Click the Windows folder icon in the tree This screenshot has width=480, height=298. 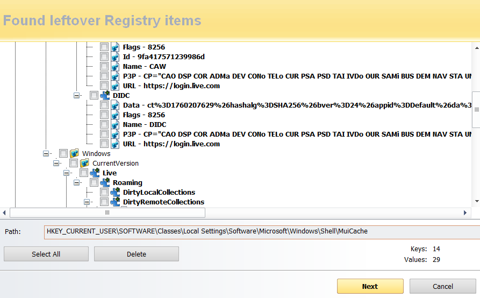pyautogui.click(x=74, y=153)
